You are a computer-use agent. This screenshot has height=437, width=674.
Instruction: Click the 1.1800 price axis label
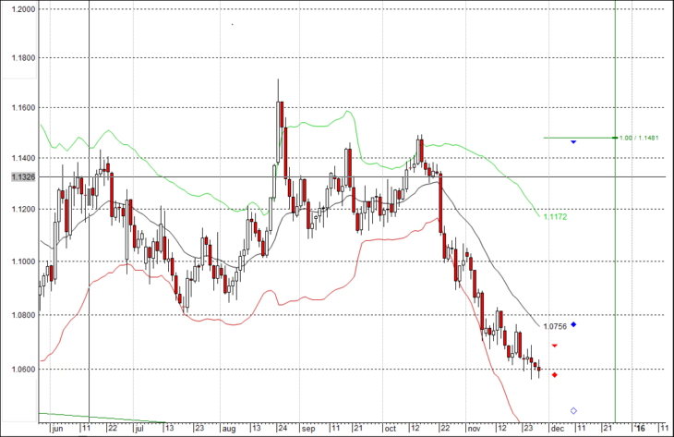point(24,58)
